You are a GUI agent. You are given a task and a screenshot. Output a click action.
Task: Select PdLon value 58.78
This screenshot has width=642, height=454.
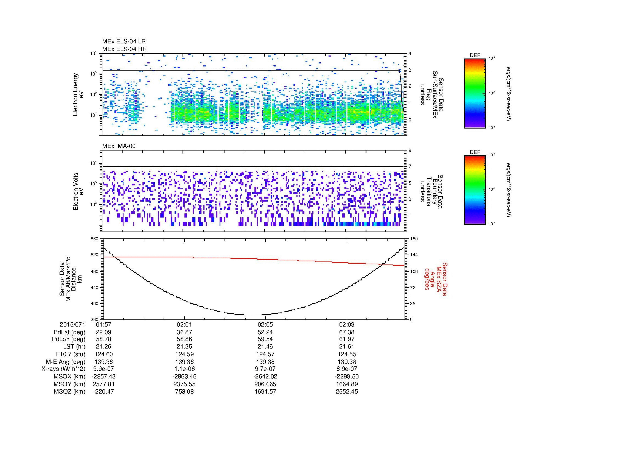pos(103,339)
